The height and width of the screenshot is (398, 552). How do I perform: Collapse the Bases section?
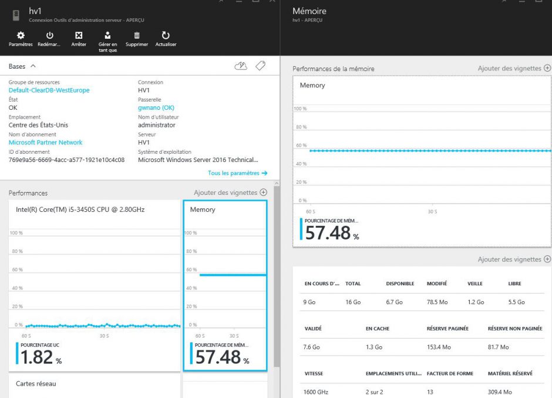(33, 66)
